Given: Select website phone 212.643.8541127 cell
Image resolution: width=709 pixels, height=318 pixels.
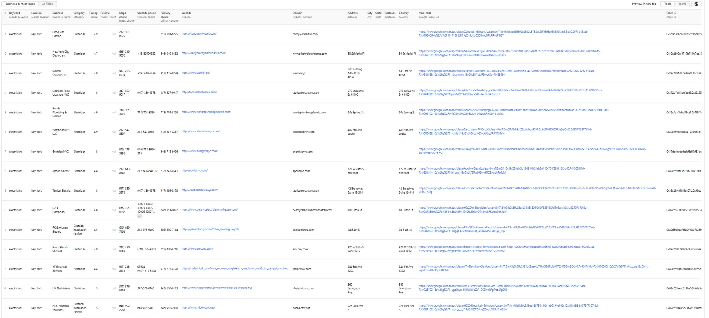Looking at the screenshot, I should click(x=147, y=171).
